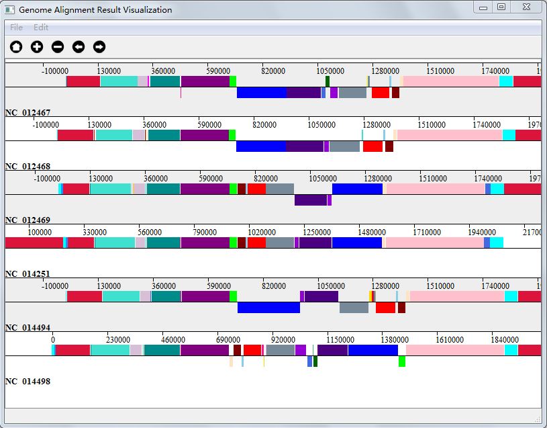Screen dimensions: 547x428
Task: Click the teal block in NC_014251 track
Action: 164,243
